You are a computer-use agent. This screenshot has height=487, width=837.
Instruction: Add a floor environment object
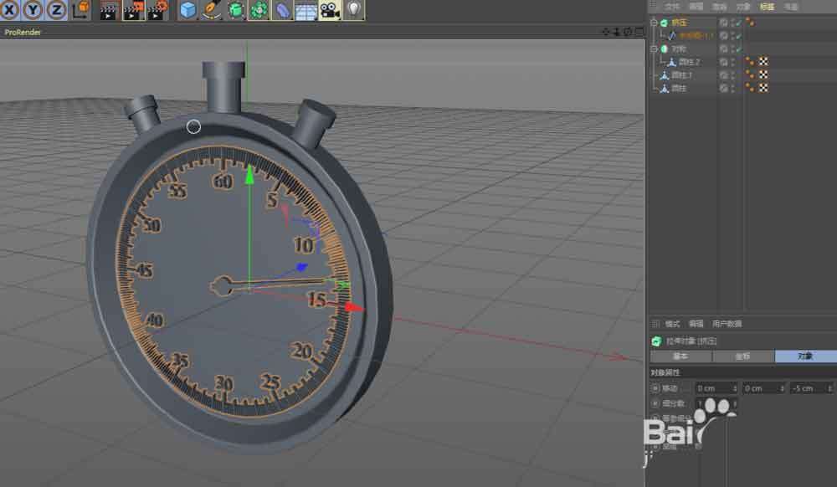(306, 10)
